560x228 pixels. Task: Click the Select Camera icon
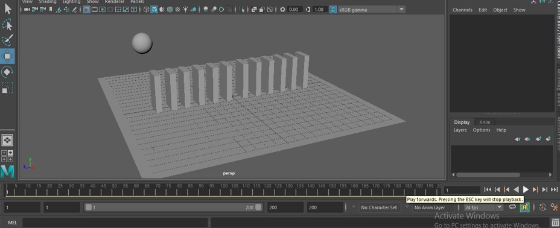[27, 10]
